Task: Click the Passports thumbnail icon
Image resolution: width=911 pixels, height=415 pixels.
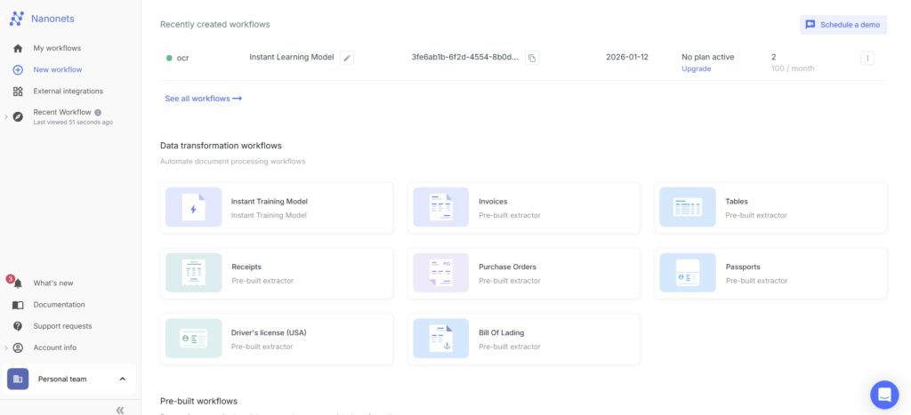Action: pyautogui.click(x=688, y=273)
